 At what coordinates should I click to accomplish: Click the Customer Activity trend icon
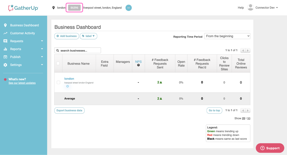coord(5,33)
